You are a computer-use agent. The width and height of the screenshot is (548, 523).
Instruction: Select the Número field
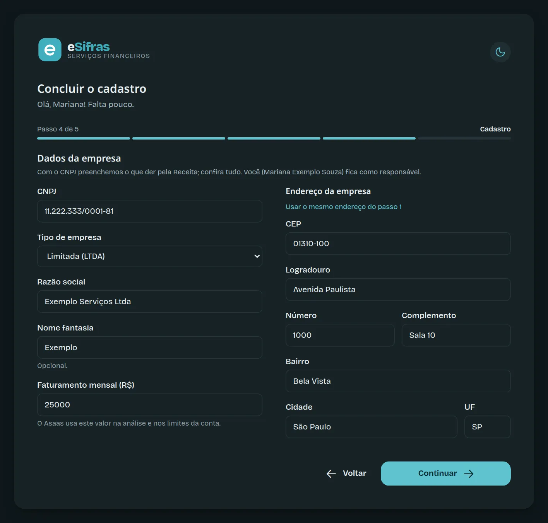pos(340,335)
